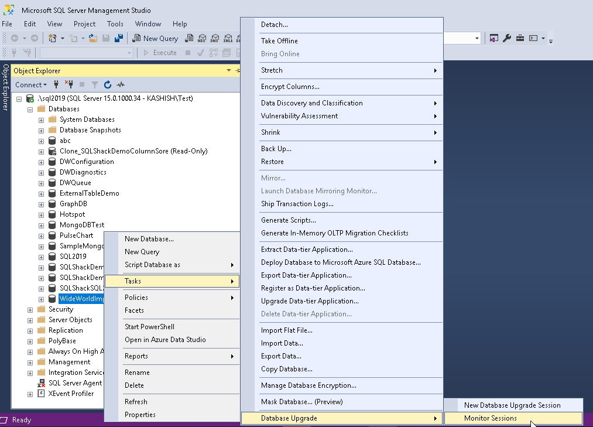Expand the GraphDB database node
The image size is (593, 427).
click(41, 204)
